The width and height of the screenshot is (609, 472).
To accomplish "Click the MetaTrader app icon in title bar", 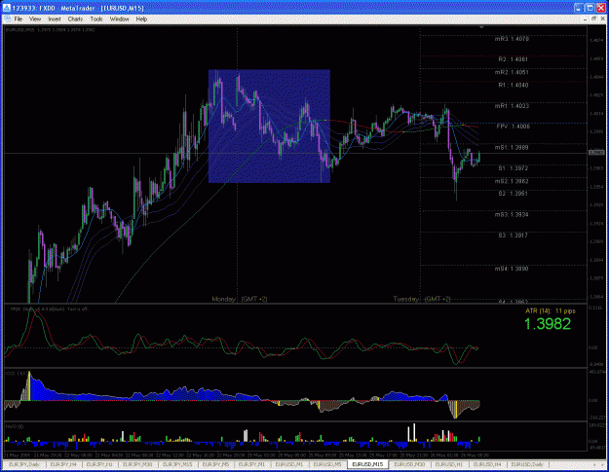I will (7, 8).
